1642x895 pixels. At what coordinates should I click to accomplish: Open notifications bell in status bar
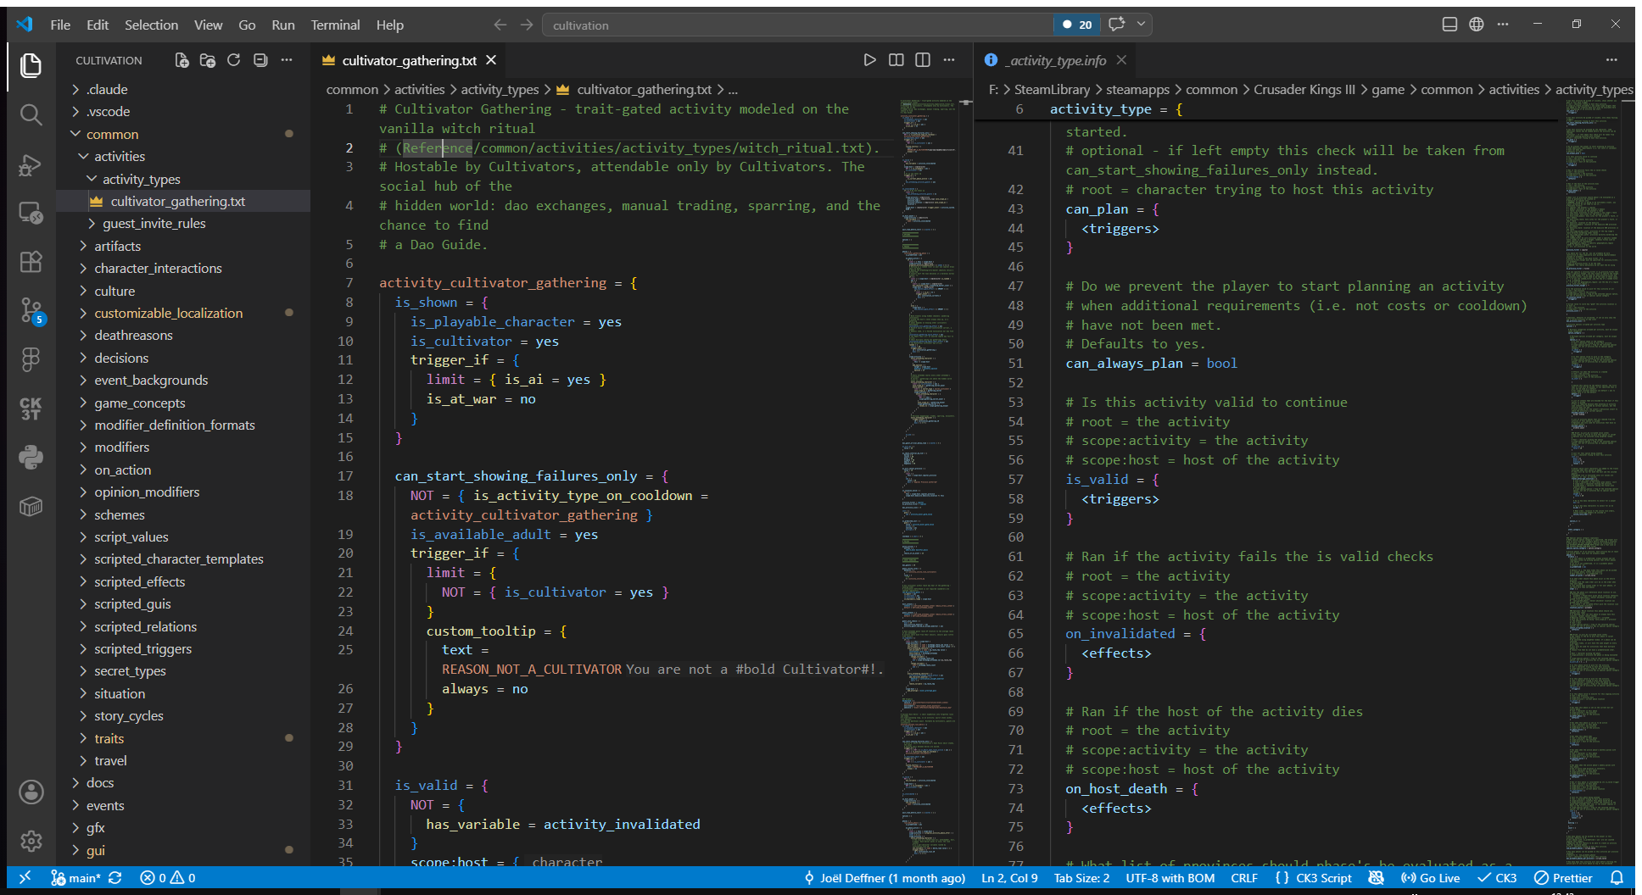click(x=1617, y=878)
